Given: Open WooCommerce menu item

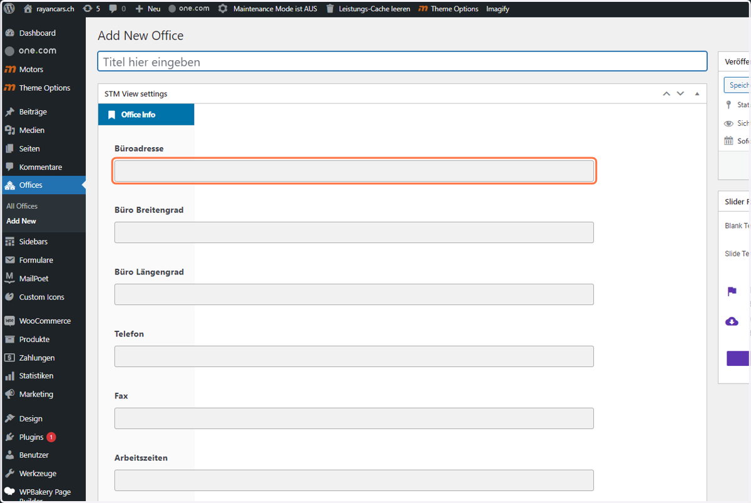Looking at the screenshot, I should 43,321.
